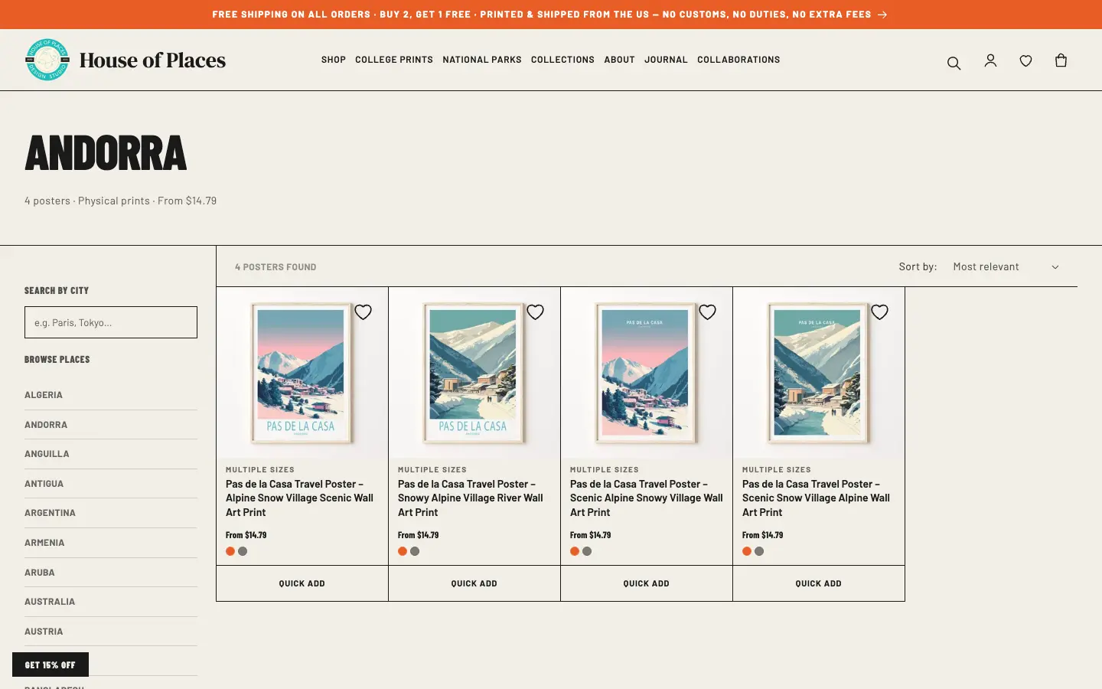Select gray swatch on Scenic Snow Village Alpine poster
1102x689 pixels.
(759, 551)
